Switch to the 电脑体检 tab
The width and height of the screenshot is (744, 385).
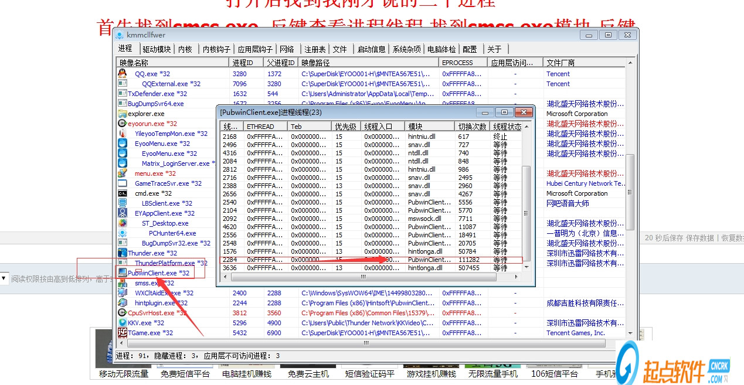click(x=441, y=49)
